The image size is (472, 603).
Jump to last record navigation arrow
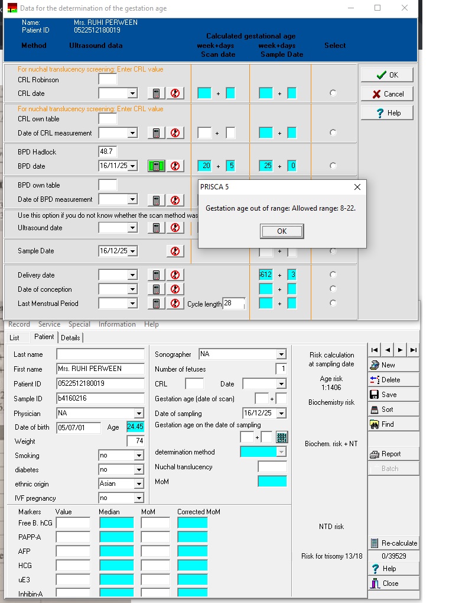click(x=414, y=350)
